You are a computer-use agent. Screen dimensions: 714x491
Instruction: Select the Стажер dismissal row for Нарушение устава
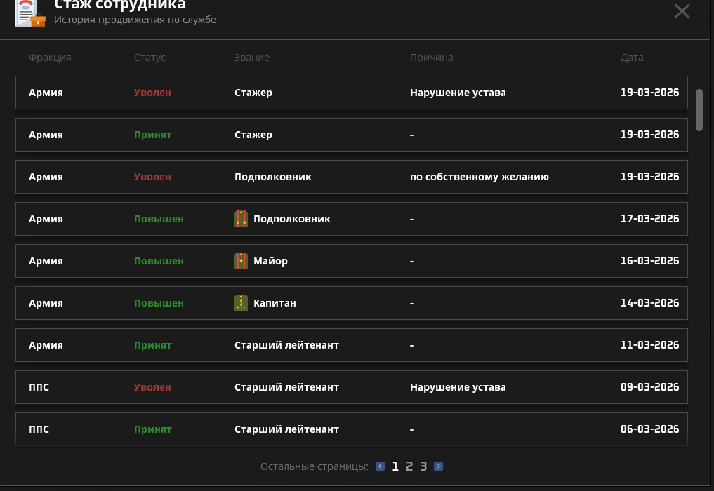pos(351,93)
